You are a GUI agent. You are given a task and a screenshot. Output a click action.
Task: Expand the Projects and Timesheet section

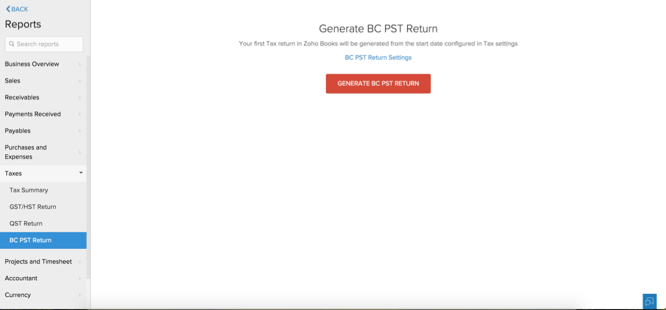point(43,261)
